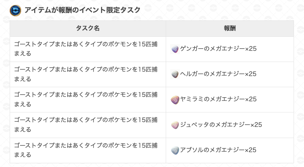Screen dimensions: 304x167
Task: Select the ヤミラミのメガエナジー×25 reward text
Action: [218, 99]
